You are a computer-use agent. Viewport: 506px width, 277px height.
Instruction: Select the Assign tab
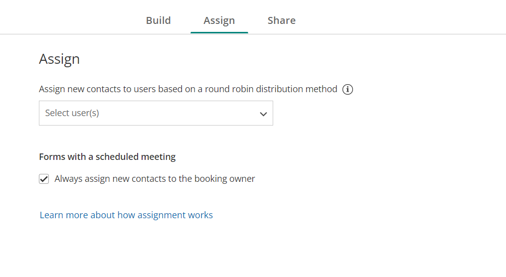pos(219,20)
